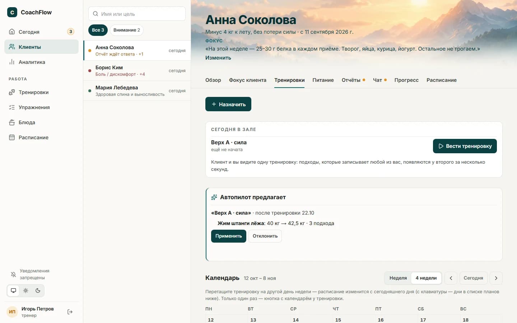Focus the Имя или цель search field
Viewport: 517px width, 323px height.
[137, 14]
